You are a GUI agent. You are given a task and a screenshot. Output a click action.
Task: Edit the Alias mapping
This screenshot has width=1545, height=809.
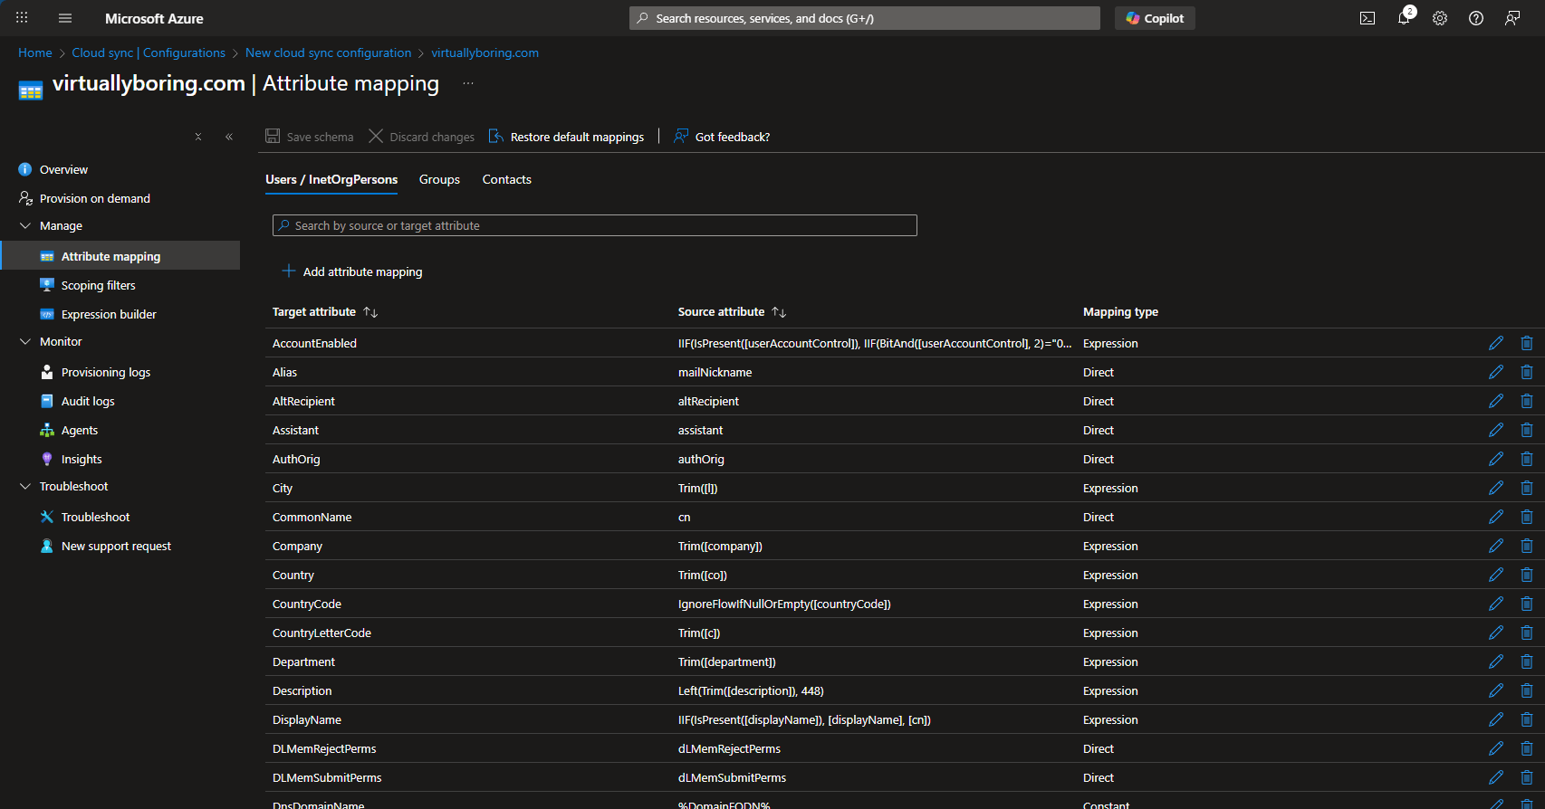point(1496,372)
